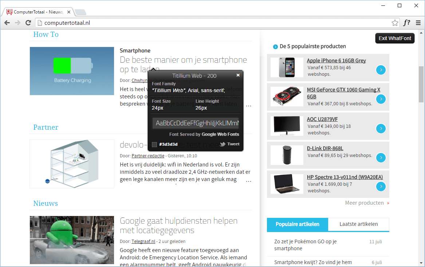Click the vertical scrollbar thumb
Image resolution: width=425 pixels, height=267 pixels.
(x=421, y=84)
